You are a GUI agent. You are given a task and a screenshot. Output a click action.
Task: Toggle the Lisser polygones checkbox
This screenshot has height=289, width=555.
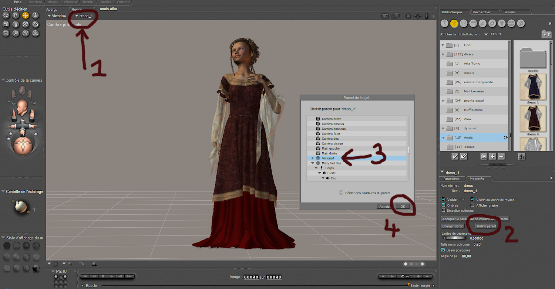[444, 250]
